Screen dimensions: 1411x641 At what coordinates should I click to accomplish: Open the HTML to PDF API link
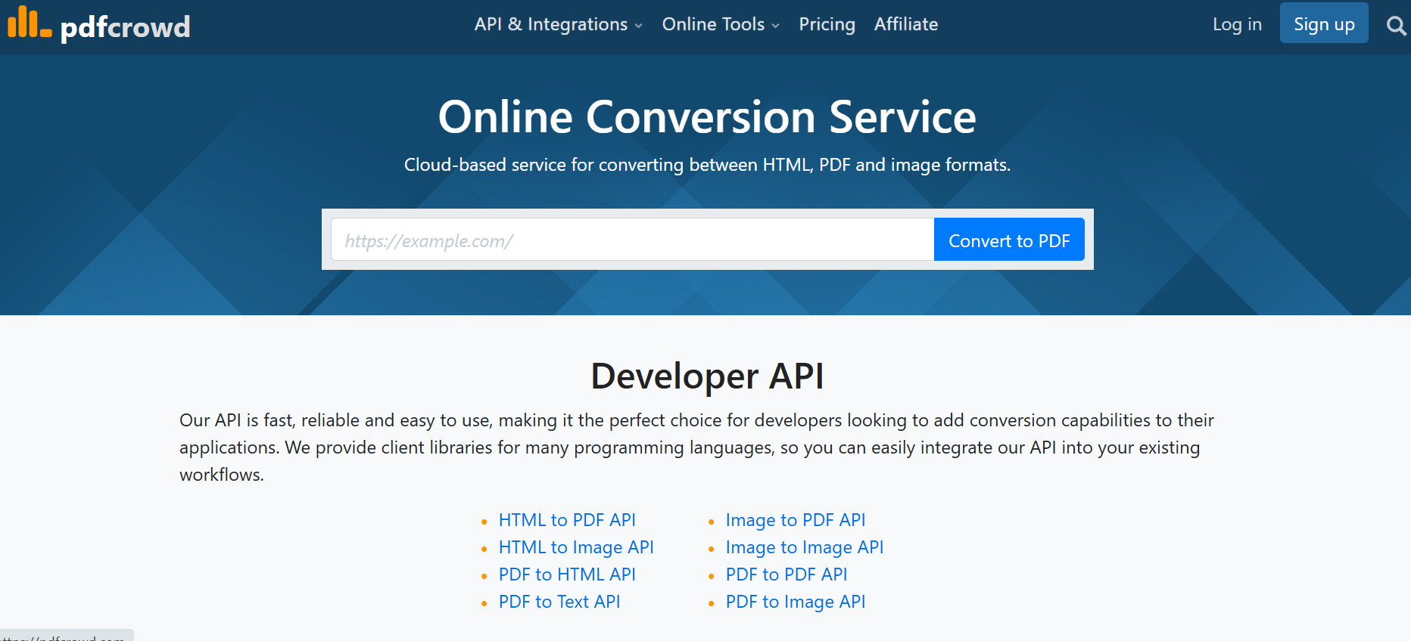[566, 520]
